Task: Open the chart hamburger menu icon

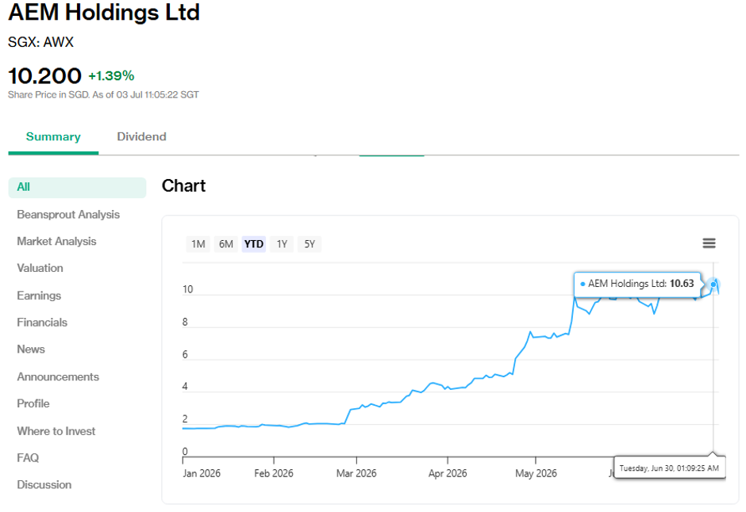Action: pos(709,243)
